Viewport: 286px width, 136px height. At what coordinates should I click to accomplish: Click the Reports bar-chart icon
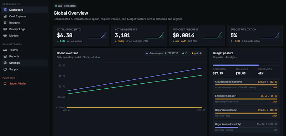click(5, 56)
